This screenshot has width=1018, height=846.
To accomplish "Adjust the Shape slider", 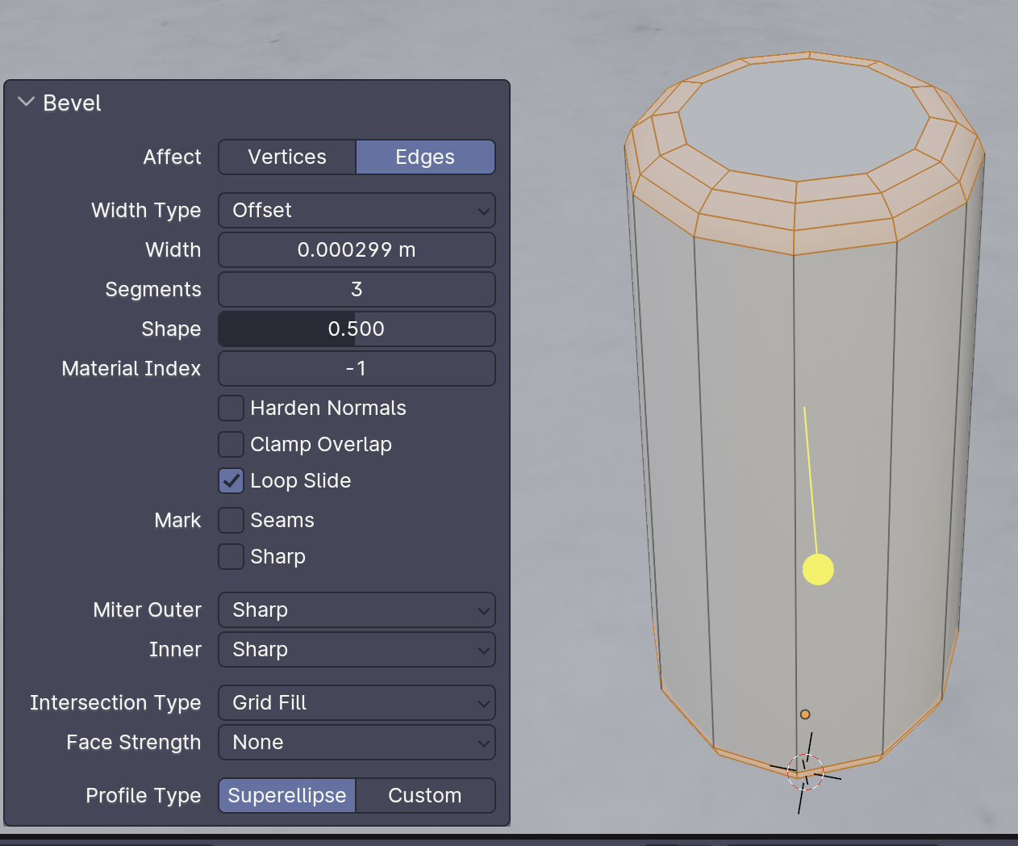I will click(x=357, y=329).
